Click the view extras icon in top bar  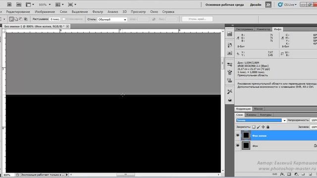[x=28, y=4]
